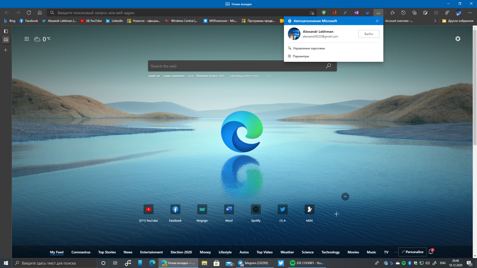
Task: Open the Bing bookmark
Action: pyautogui.click(x=10, y=21)
